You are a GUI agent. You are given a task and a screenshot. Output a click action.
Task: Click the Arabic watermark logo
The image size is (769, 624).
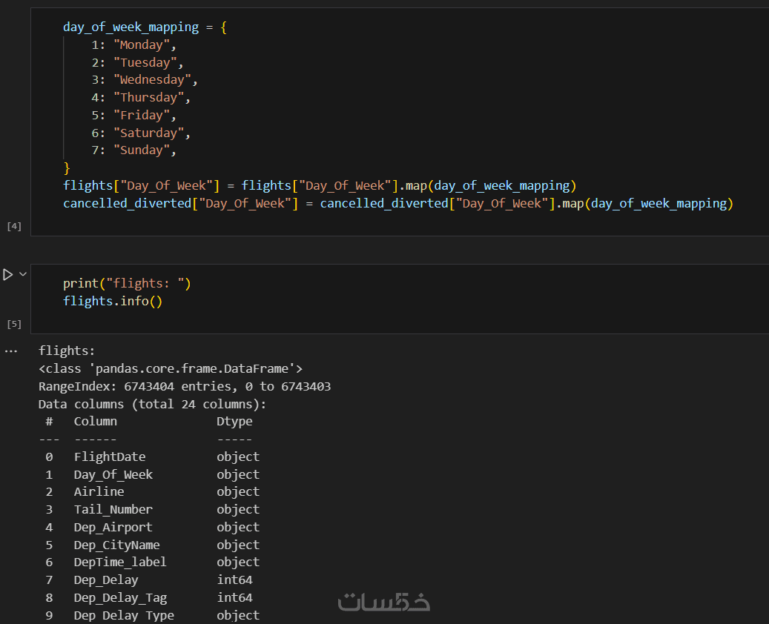click(384, 601)
